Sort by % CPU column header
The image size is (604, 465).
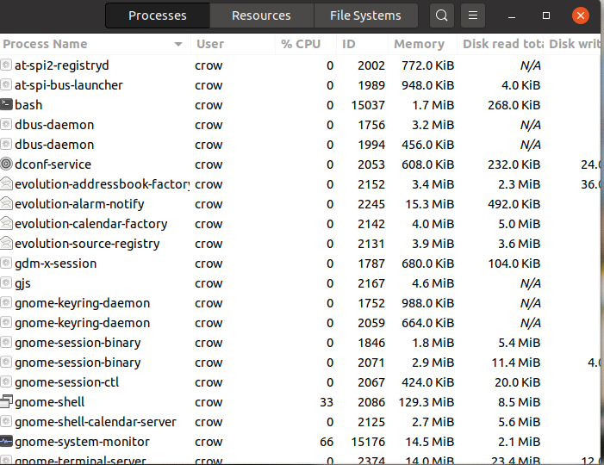pos(306,44)
